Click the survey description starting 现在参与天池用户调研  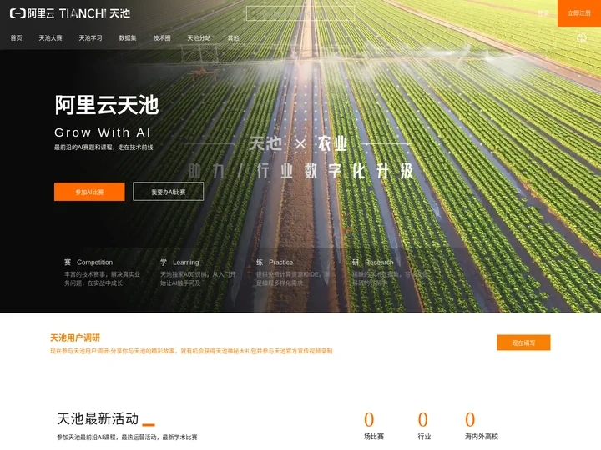[191, 351]
